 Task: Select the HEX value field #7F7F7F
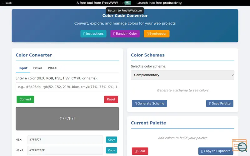coord(65,139)
